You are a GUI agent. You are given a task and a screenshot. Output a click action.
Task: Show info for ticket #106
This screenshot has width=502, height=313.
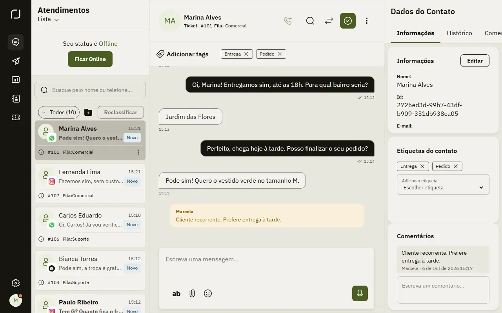point(41,239)
